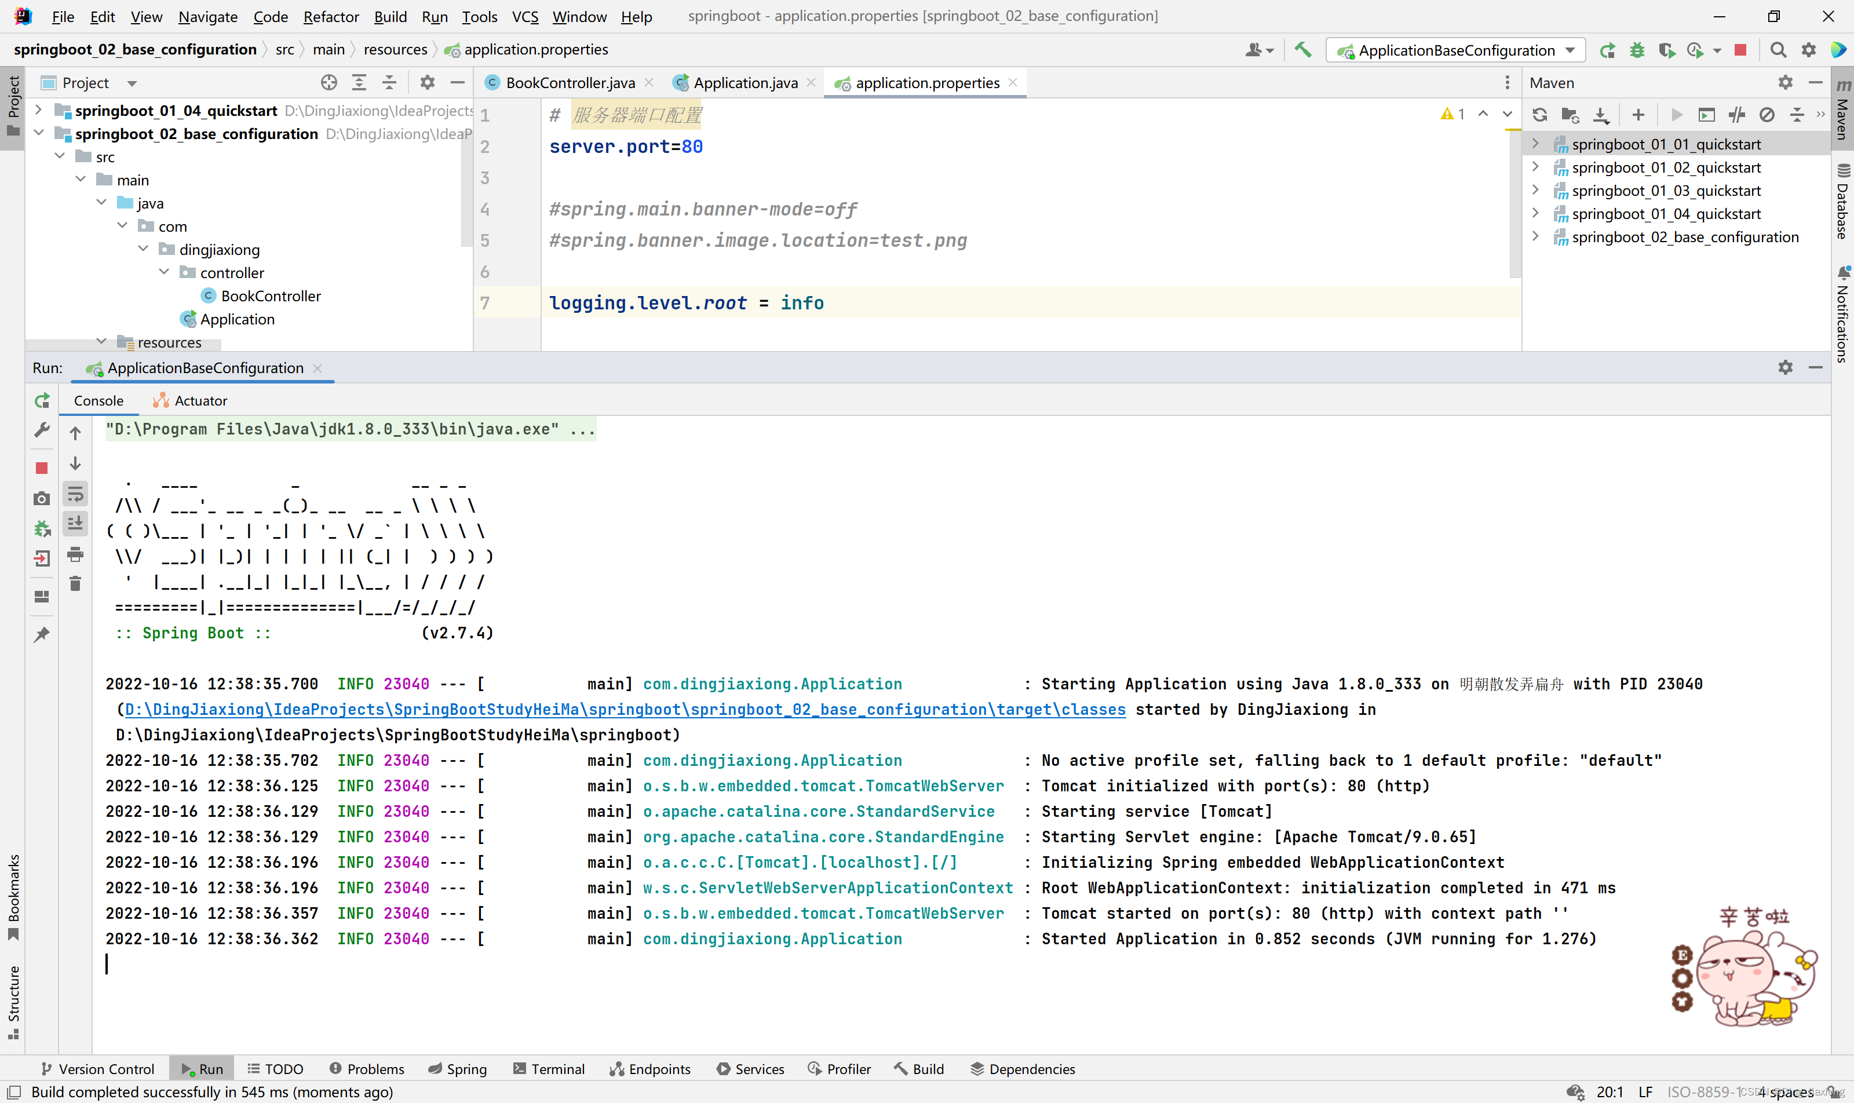Click the line separator LF in status bar
1854x1103 pixels.
pyautogui.click(x=1645, y=1092)
